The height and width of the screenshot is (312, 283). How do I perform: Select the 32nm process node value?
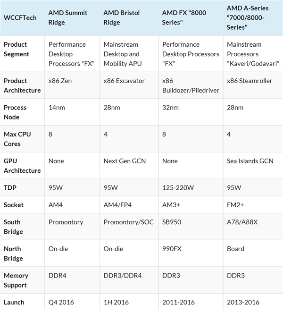coord(170,108)
